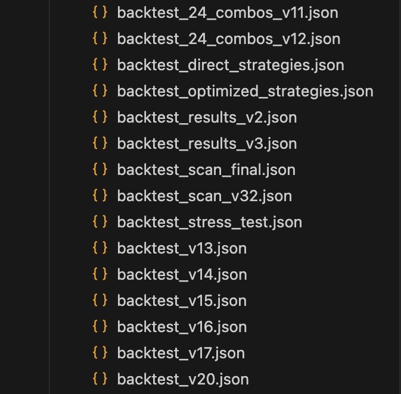Select backtest_stress_test.json file name
This screenshot has height=394, width=401.
tap(210, 222)
